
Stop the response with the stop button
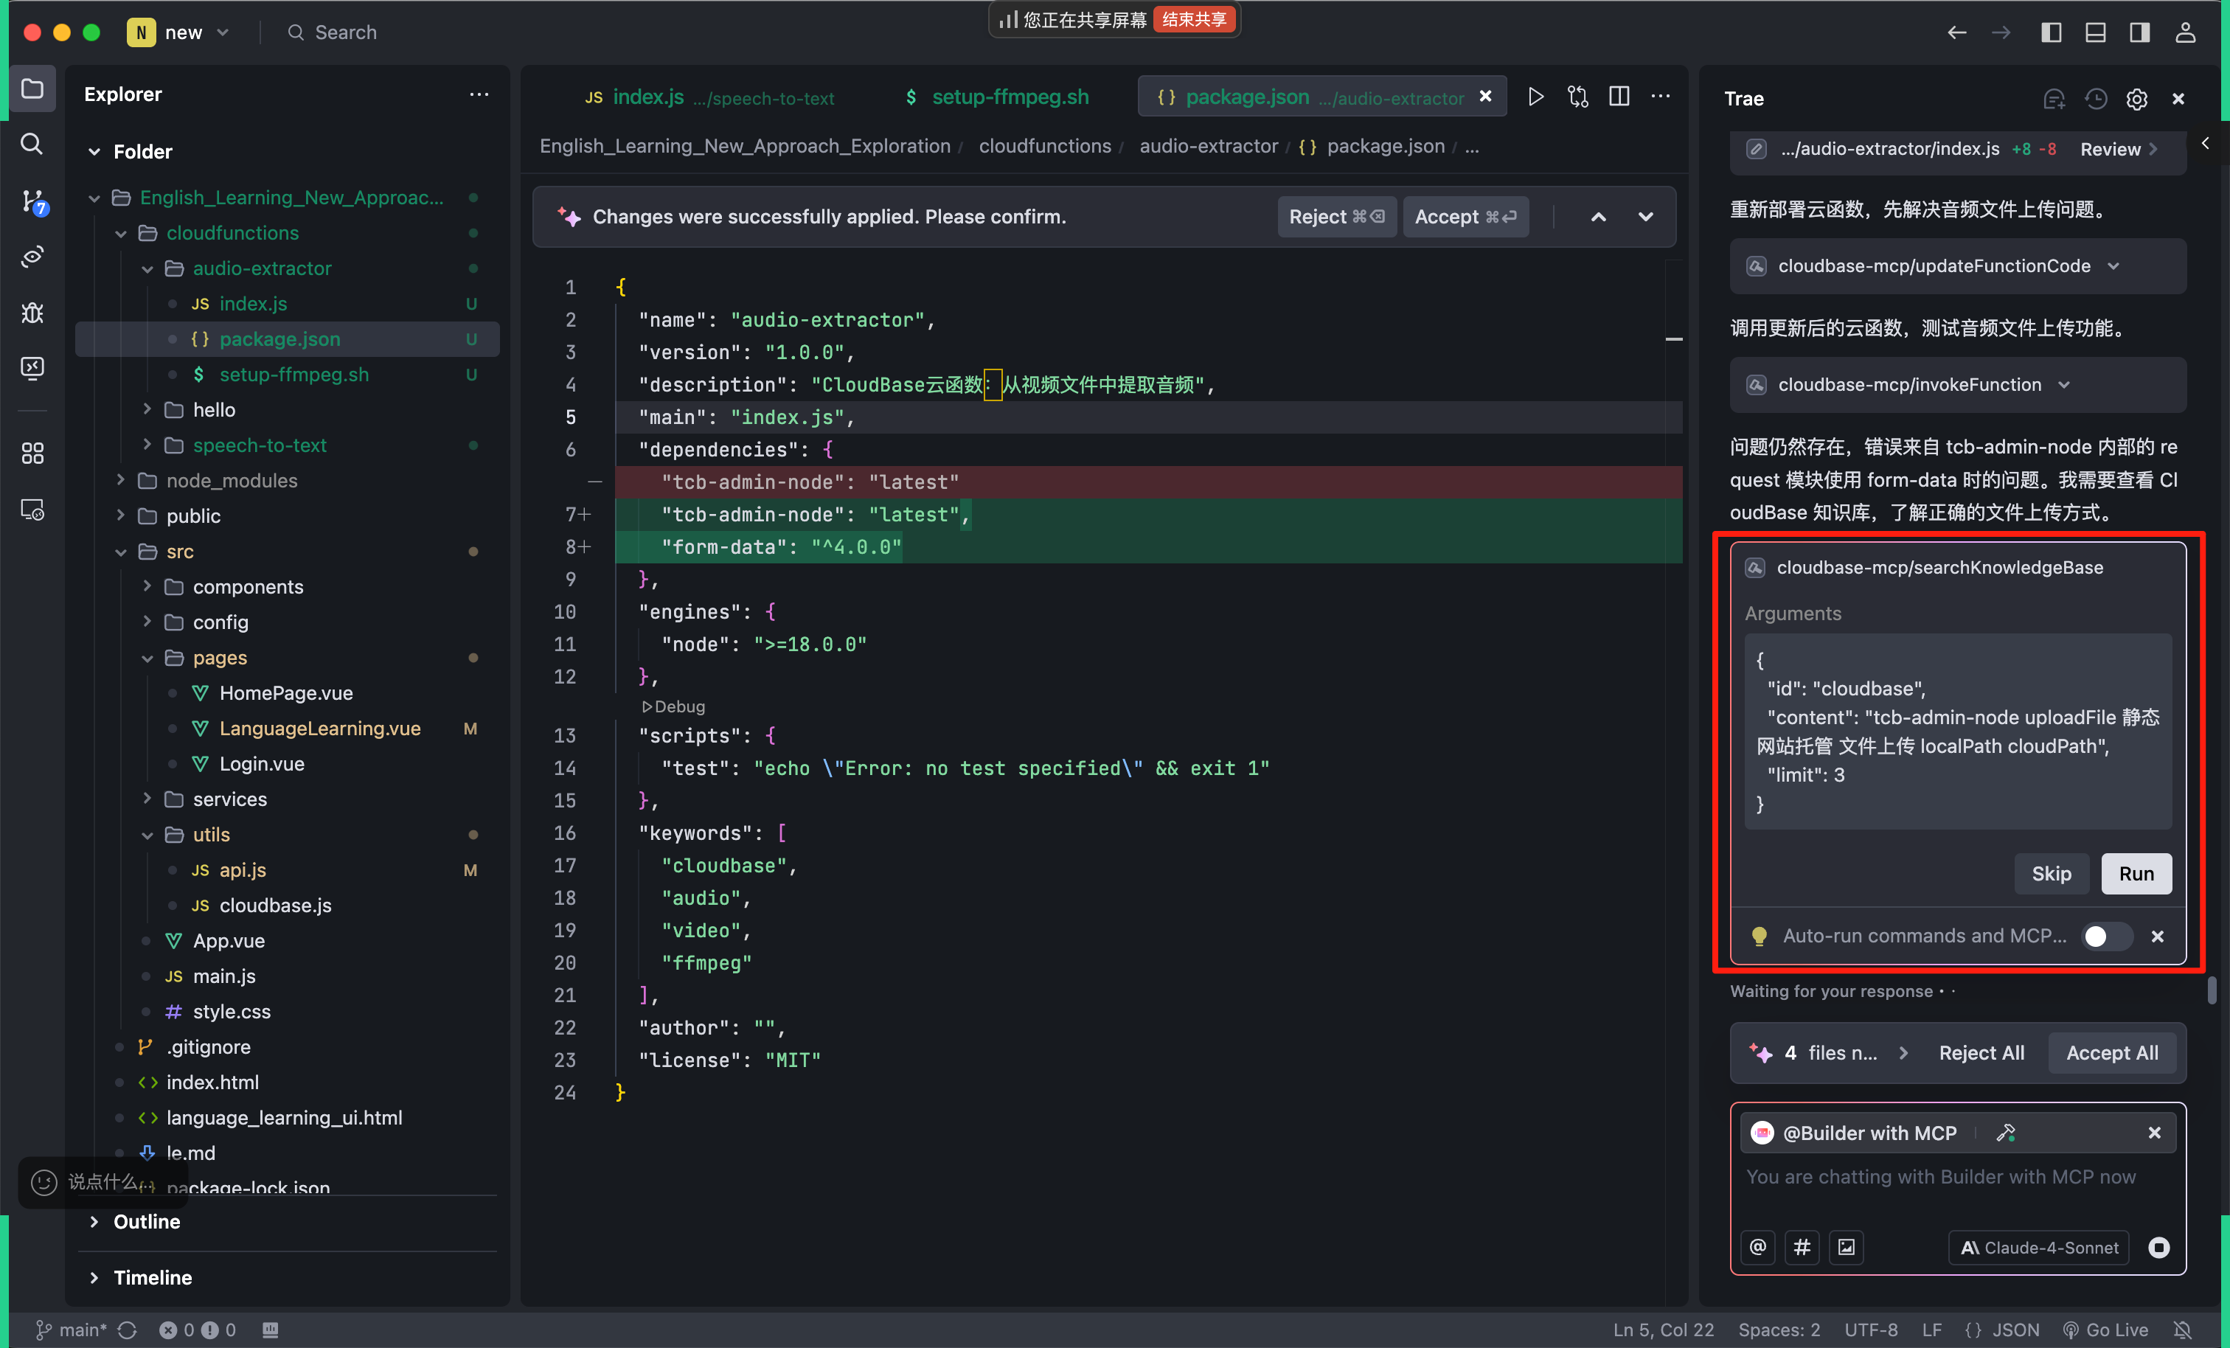point(2158,1248)
